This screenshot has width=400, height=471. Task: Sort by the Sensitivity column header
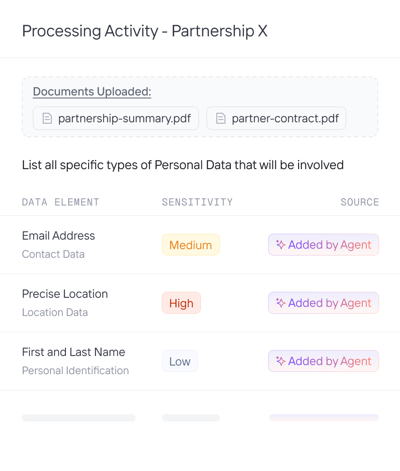[197, 202]
